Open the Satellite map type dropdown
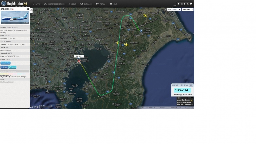Image resolution: width=256 pixels, height=144 pixels. 187,10
